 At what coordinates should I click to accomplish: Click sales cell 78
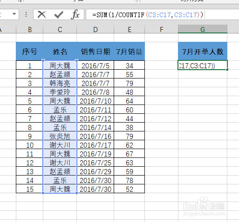tap(130, 180)
